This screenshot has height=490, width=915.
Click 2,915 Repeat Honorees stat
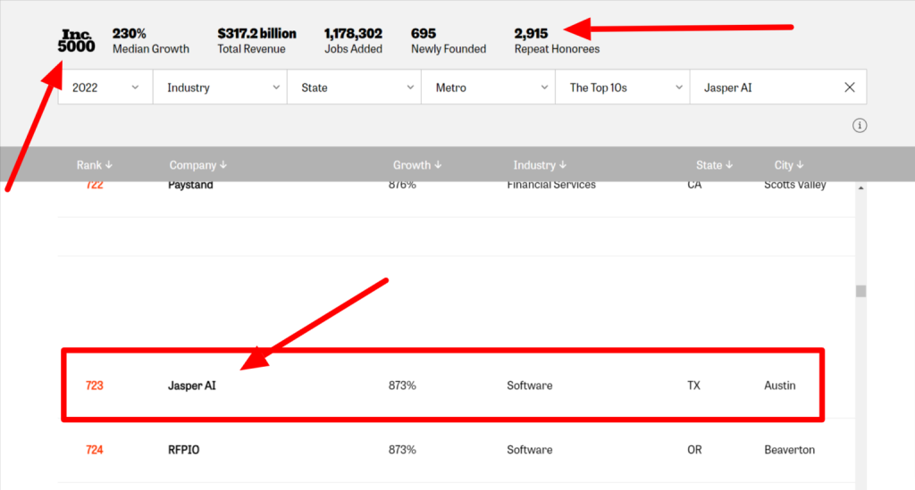click(x=557, y=41)
